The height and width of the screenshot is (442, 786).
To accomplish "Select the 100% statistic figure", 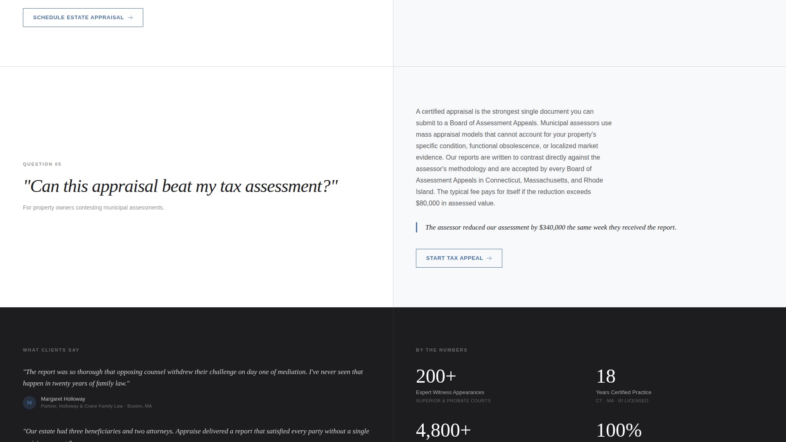I will click(x=619, y=430).
